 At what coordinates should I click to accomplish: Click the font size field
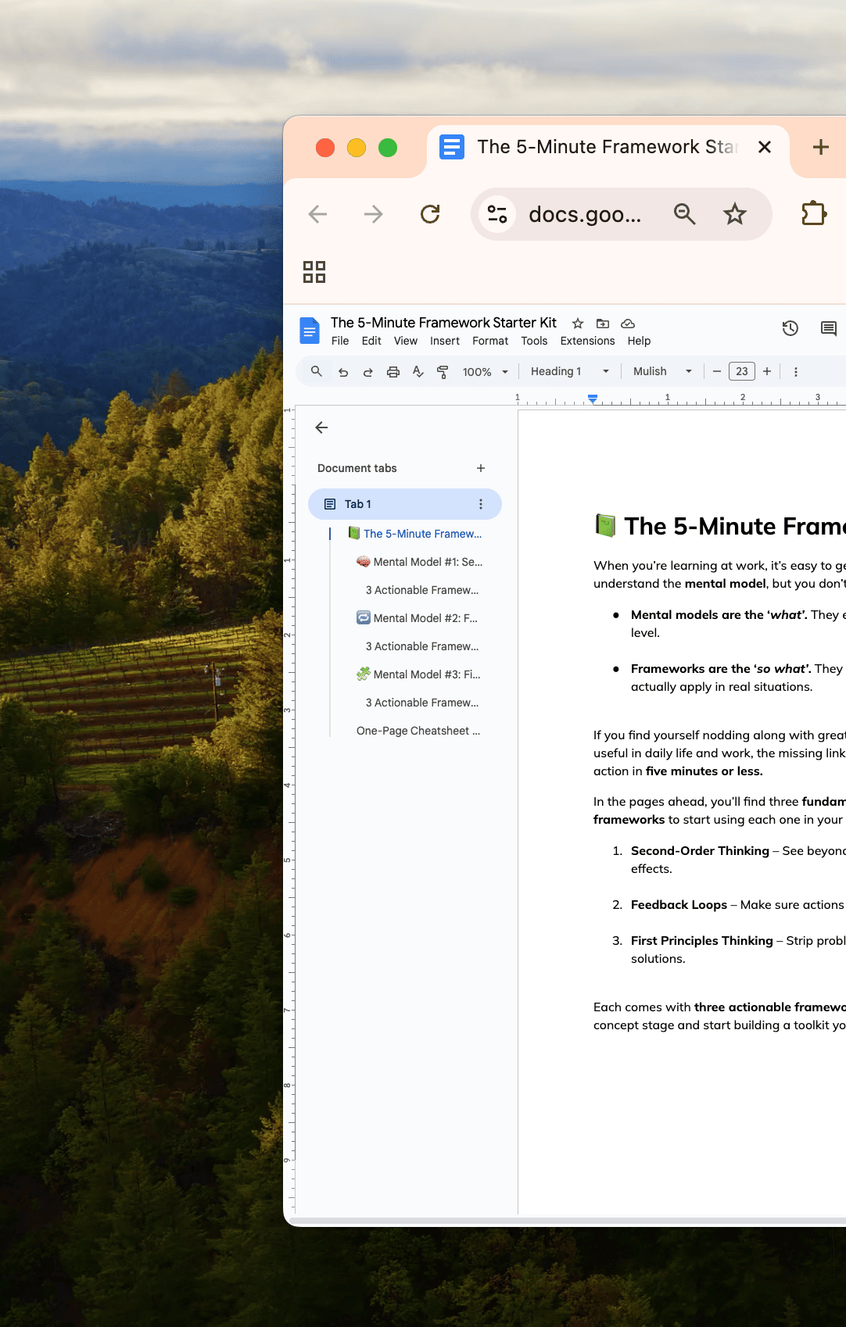[x=741, y=372]
